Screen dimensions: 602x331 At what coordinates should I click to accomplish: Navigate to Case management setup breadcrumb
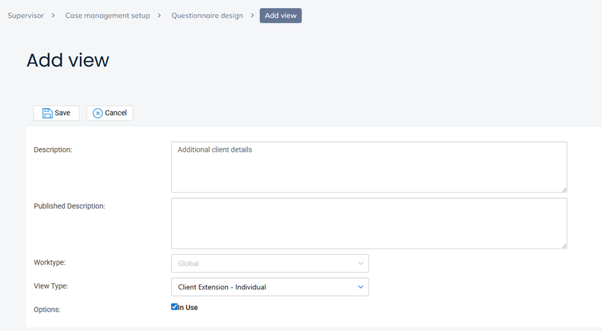108,15
